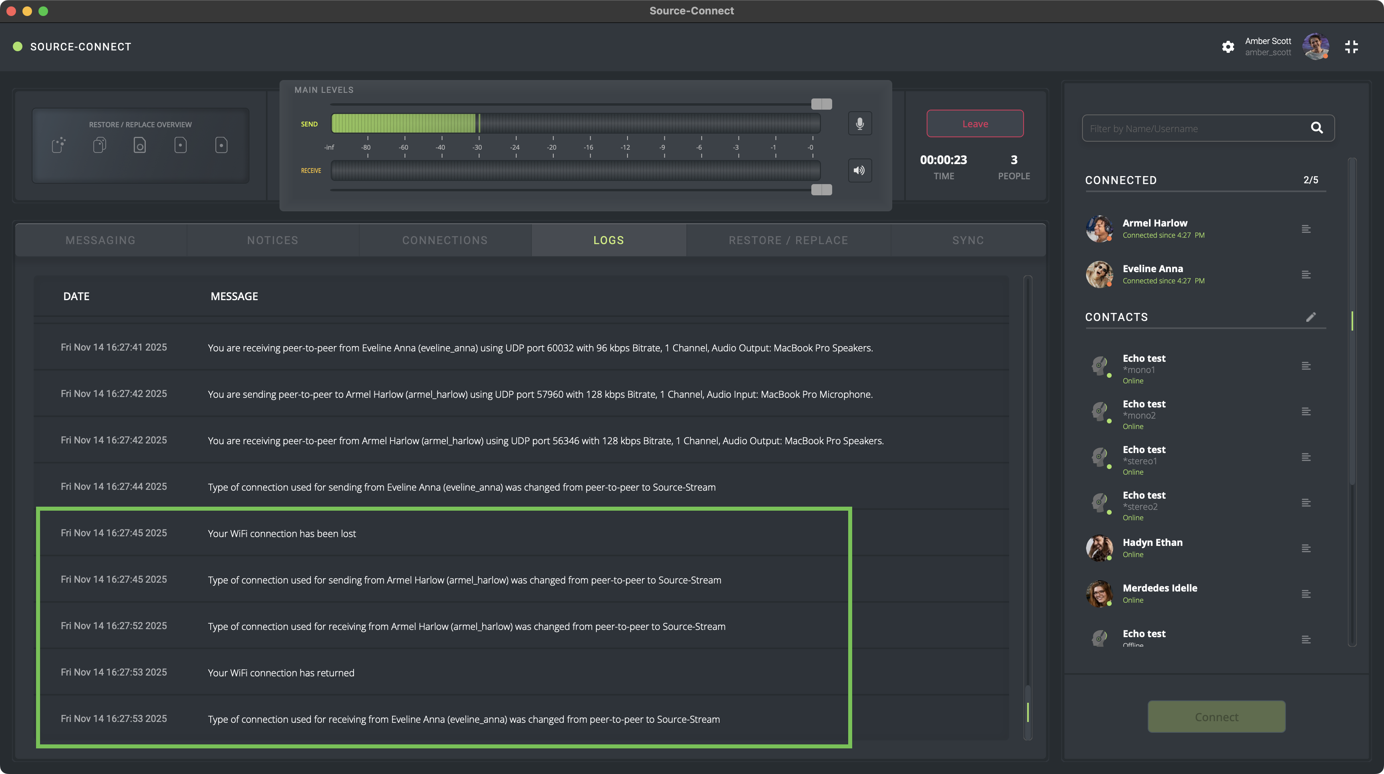Screen dimensions: 1384x774
Task: Click the Connect button
Action: pyautogui.click(x=1216, y=716)
